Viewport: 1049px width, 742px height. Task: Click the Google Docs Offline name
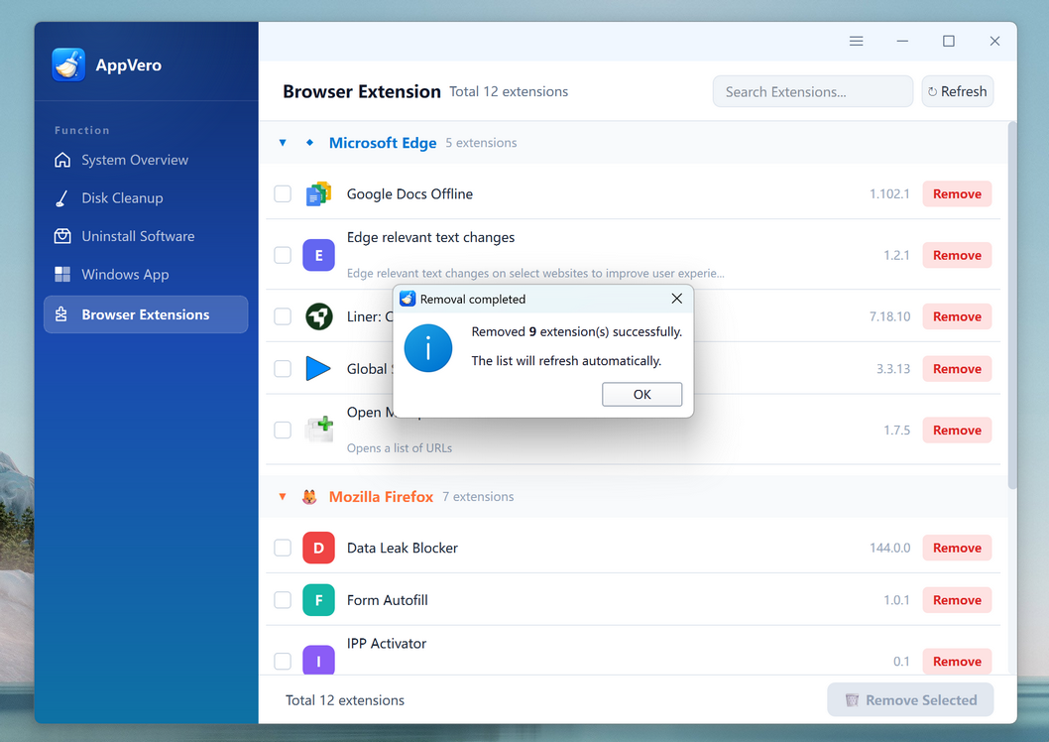point(410,194)
